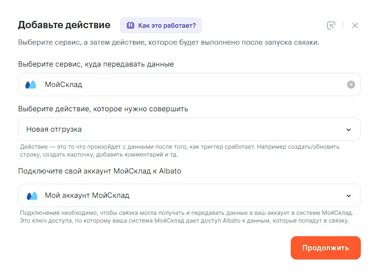Click the "Выберите действие, которое нужно совершить" label
This screenshot has height=277, width=374.
(103, 109)
